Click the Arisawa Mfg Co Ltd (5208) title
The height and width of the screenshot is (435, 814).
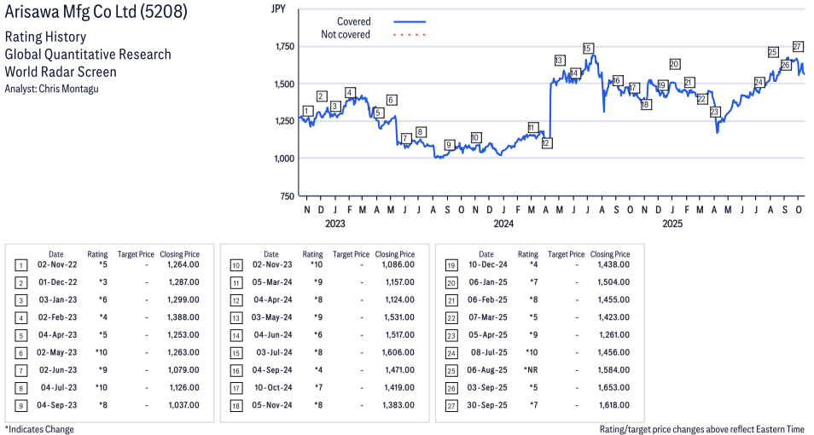point(96,13)
